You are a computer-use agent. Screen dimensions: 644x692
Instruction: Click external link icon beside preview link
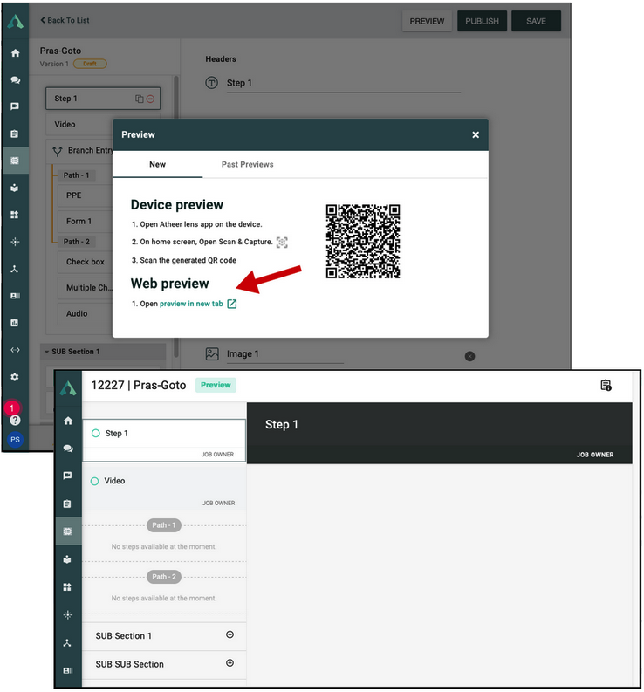(232, 304)
